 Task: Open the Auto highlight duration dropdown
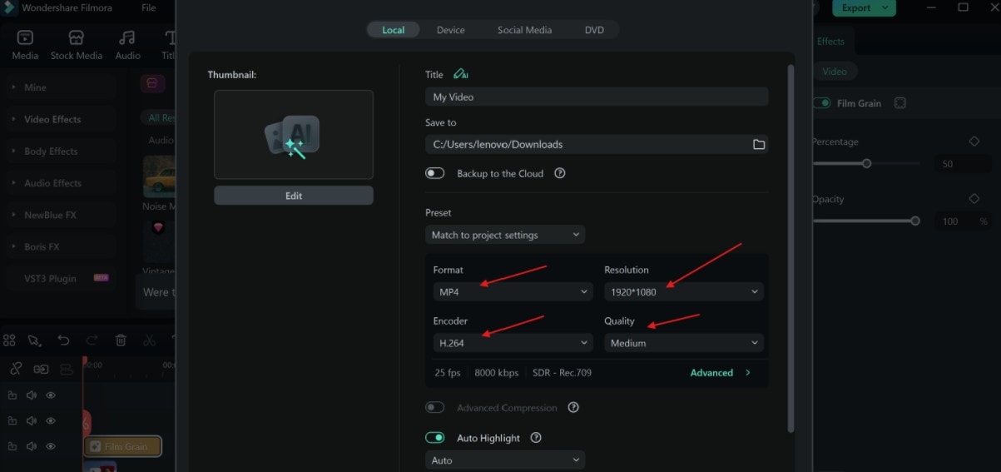click(505, 460)
